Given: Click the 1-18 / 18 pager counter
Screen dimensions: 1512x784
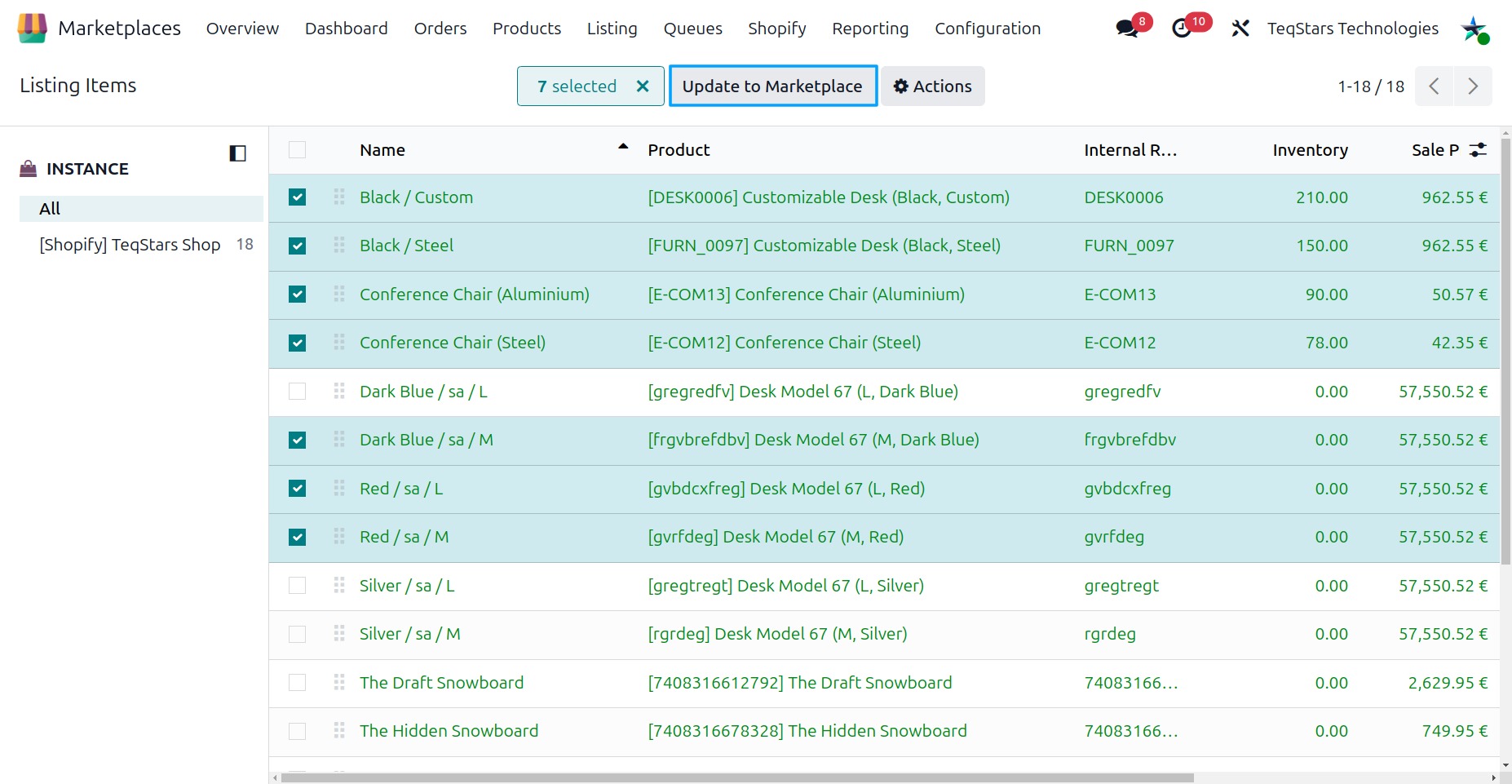Looking at the screenshot, I should coord(1371,86).
